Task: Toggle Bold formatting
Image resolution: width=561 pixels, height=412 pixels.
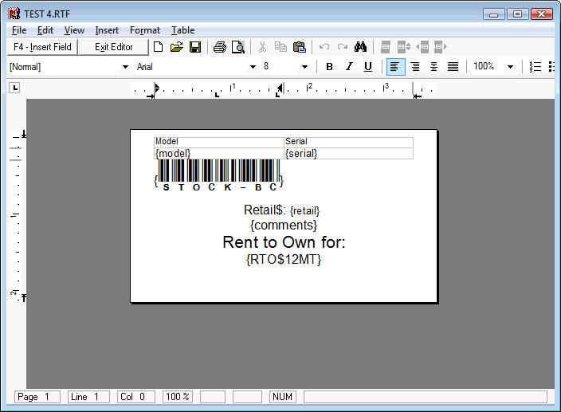Action: tap(329, 67)
